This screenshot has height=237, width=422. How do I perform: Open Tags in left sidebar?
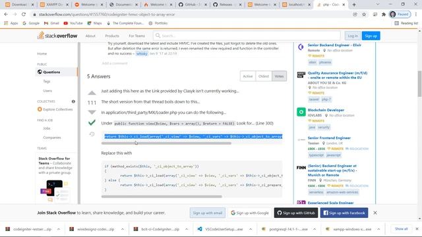[47, 81]
